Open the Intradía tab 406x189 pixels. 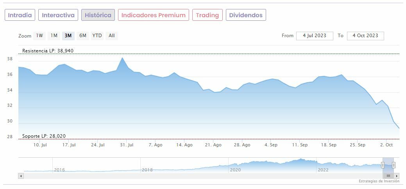click(20, 15)
